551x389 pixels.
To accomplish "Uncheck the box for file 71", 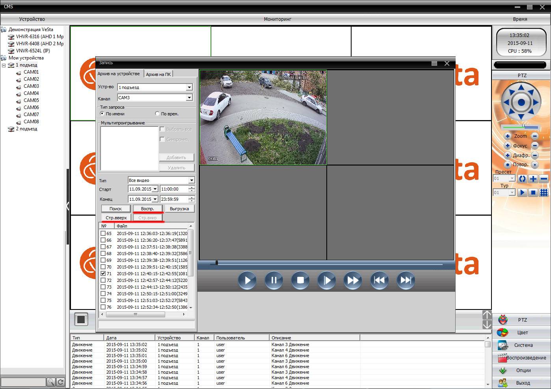I will click(x=103, y=274).
